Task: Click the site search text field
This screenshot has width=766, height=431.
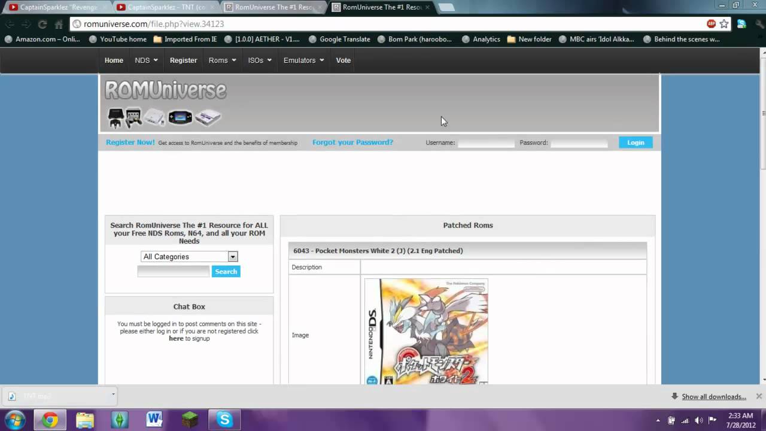Action: (x=173, y=272)
